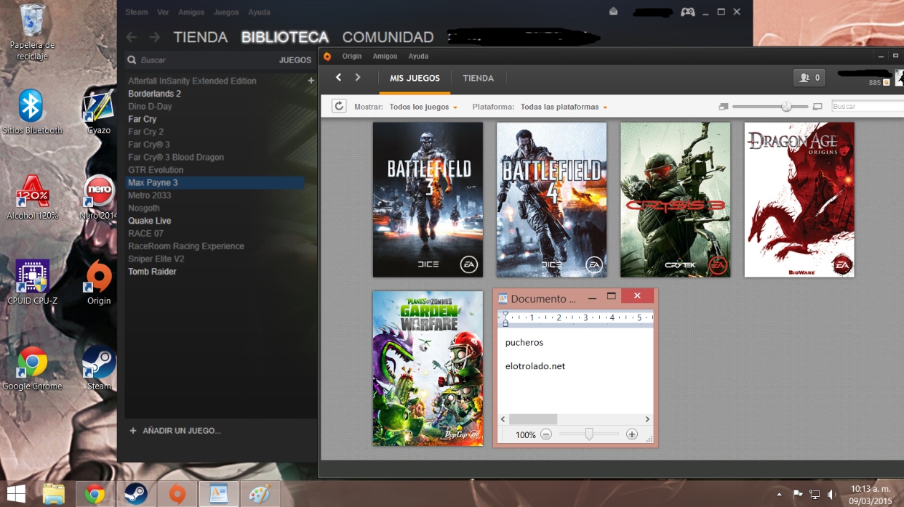
Task: Show hidden system tray icons
Action: pyautogui.click(x=780, y=495)
